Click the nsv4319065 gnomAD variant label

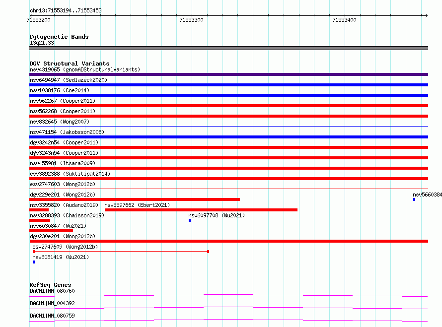[x=85, y=69]
